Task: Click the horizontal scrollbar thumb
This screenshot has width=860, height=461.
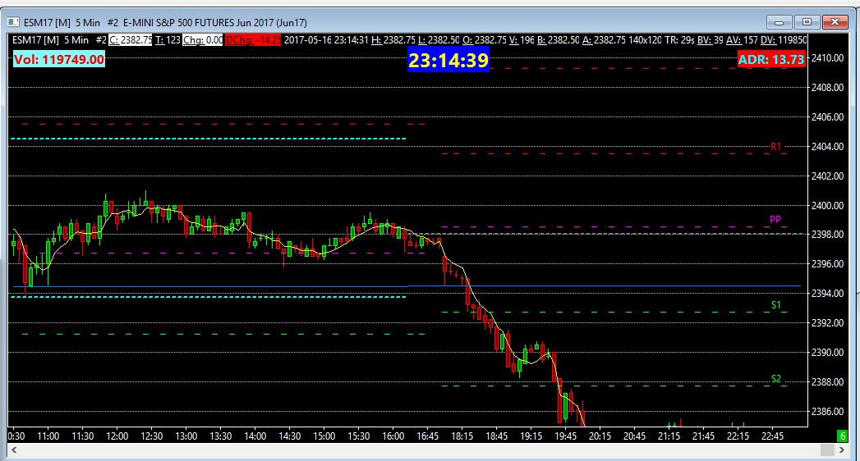Action: pos(827,450)
